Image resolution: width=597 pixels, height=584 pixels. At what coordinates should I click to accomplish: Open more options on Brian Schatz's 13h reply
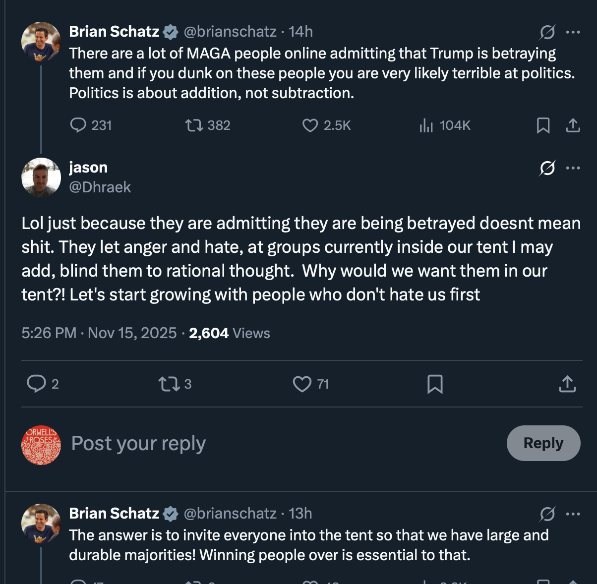(573, 514)
